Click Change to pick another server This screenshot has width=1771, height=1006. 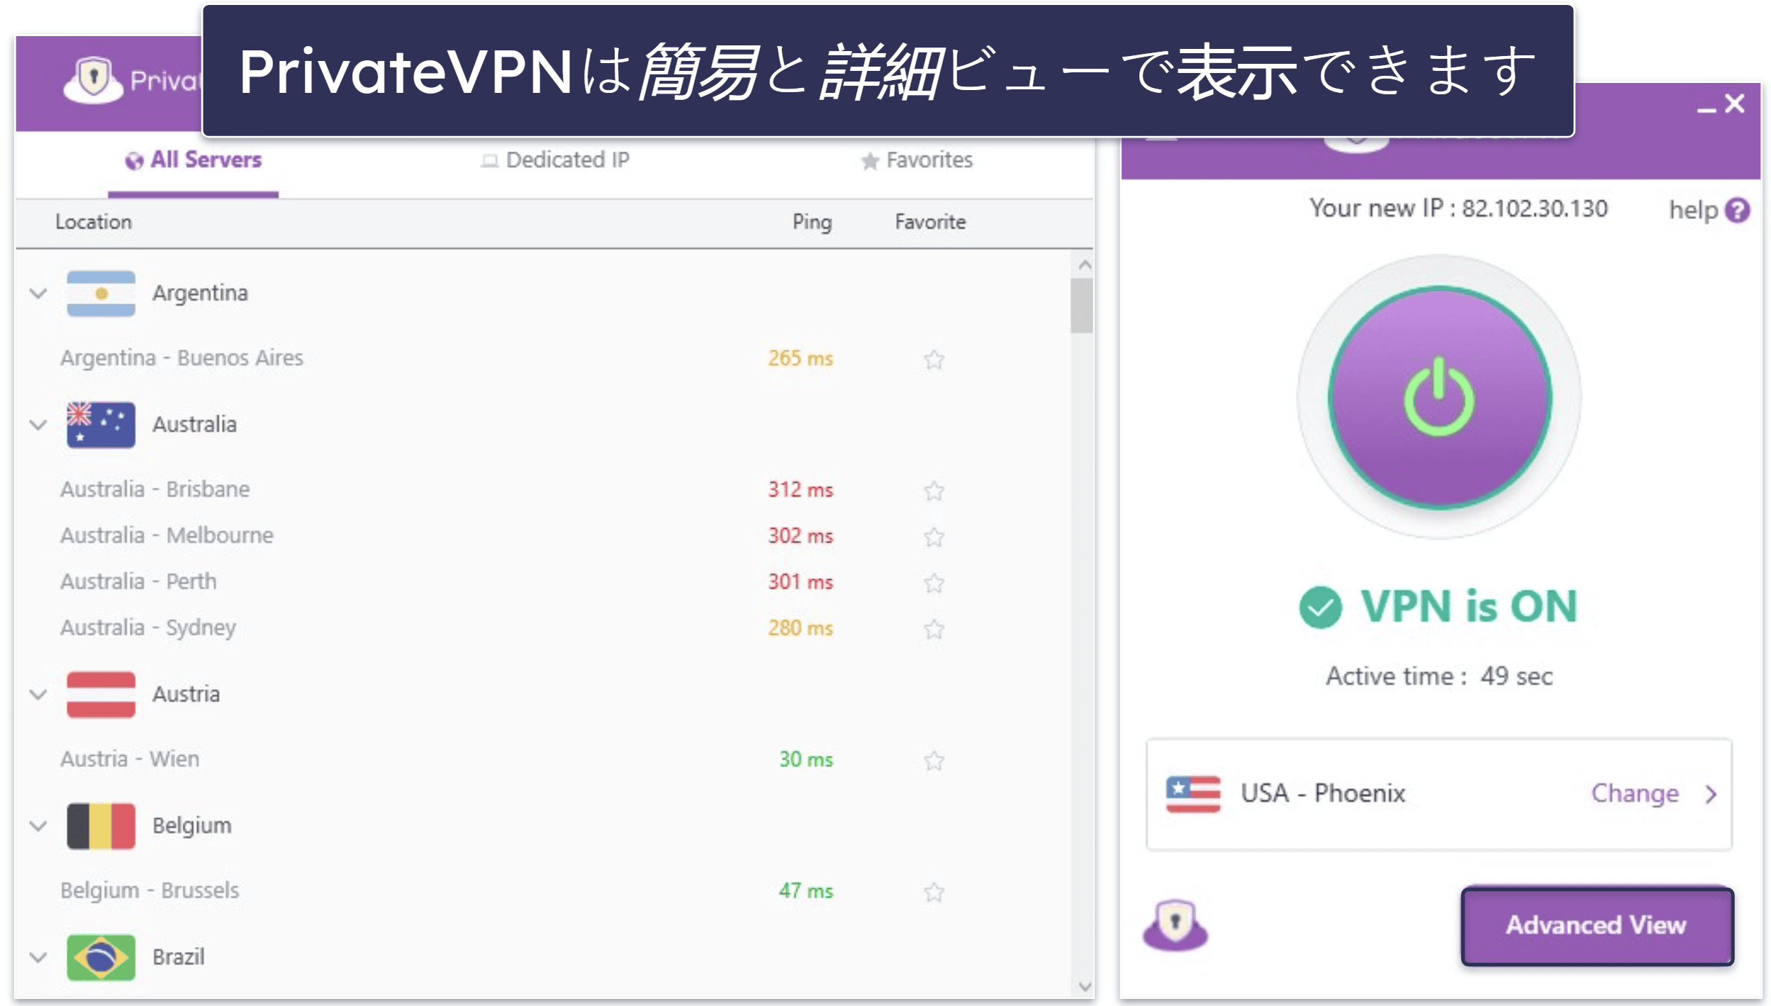coord(1635,793)
